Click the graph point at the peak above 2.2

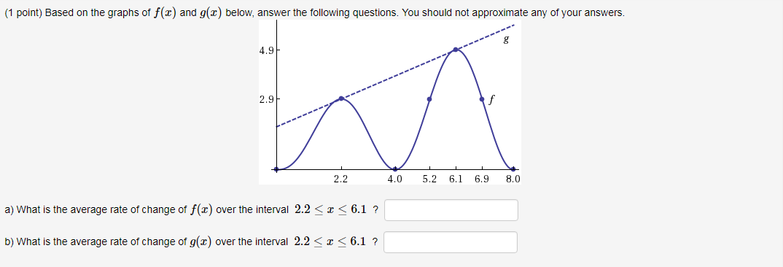click(x=341, y=98)
